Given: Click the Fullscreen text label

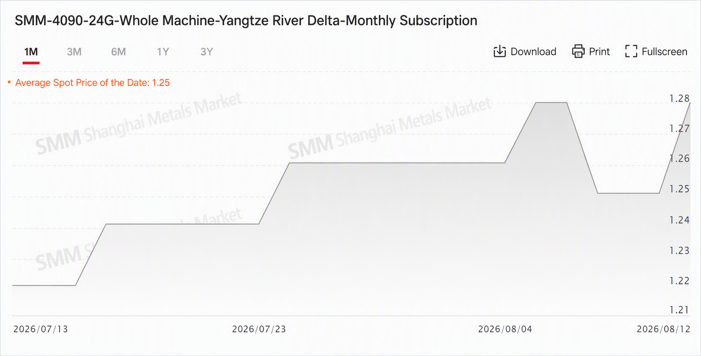Looking at the screenshot, I should [664, 52].
